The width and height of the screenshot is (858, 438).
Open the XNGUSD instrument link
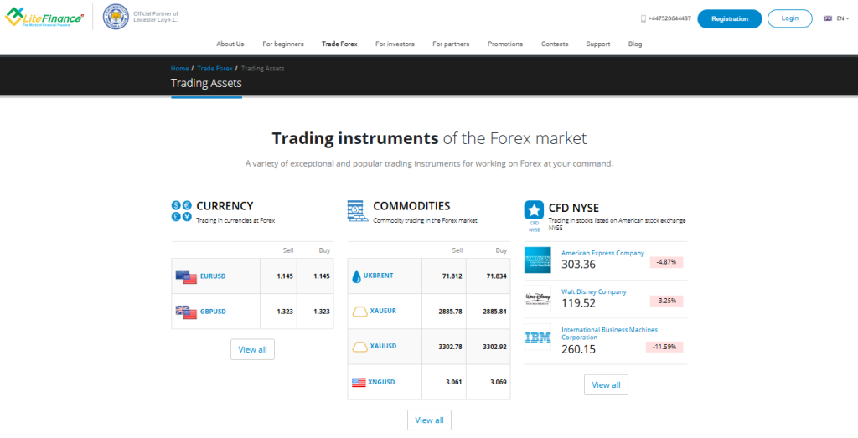(381, 382)
